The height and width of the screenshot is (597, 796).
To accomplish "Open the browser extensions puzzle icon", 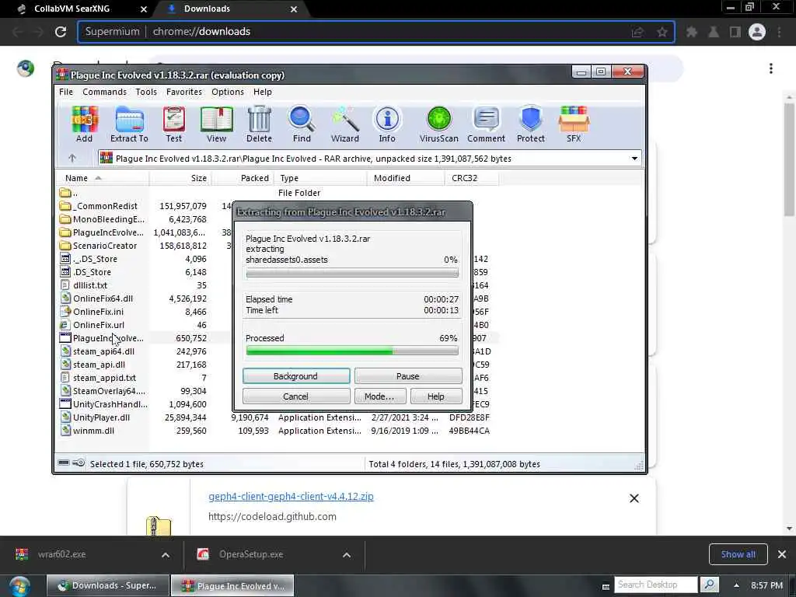I will (x=691, y=32).
